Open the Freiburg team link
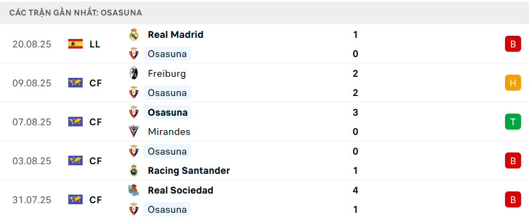The width and height of the screenshot is (529, 217). 167,74
